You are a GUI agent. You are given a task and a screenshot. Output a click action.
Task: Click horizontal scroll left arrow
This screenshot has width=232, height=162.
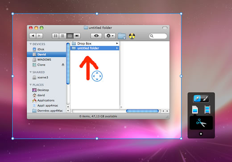tap(163, 111)
